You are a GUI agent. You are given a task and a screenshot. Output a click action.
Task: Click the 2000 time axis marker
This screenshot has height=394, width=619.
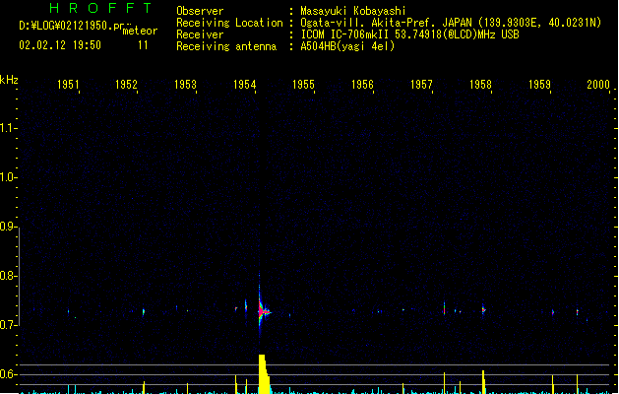(x=598, y=84)
